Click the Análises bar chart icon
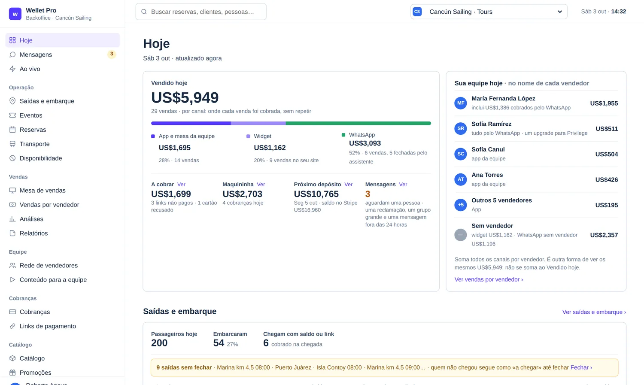The image size is (644, 385). point(12,219)
